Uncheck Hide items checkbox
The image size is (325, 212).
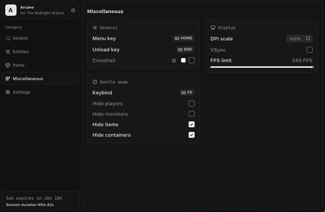pyautogui.click(x=192, y=124)
